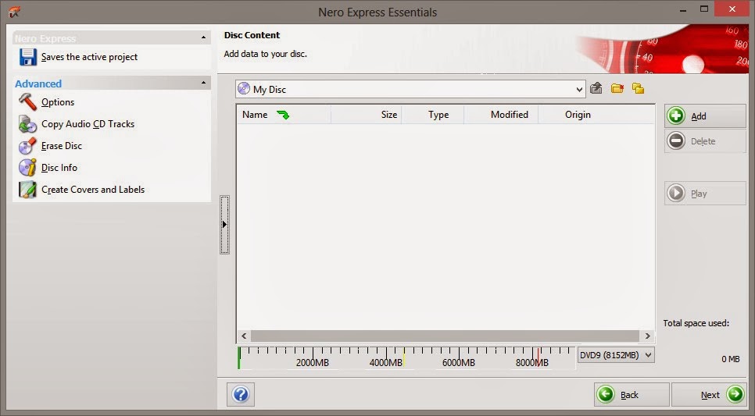Open Disc Info link
Screen dimensions: 755x416
click(59, 168)
